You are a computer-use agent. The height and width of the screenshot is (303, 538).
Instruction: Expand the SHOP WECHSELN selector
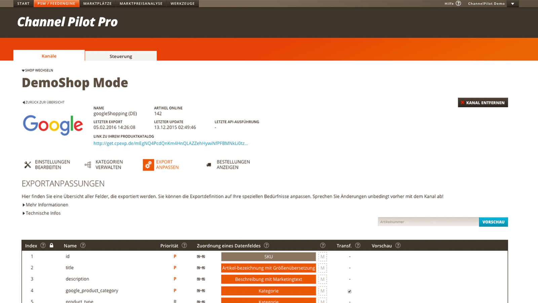[x=37, y=70]
